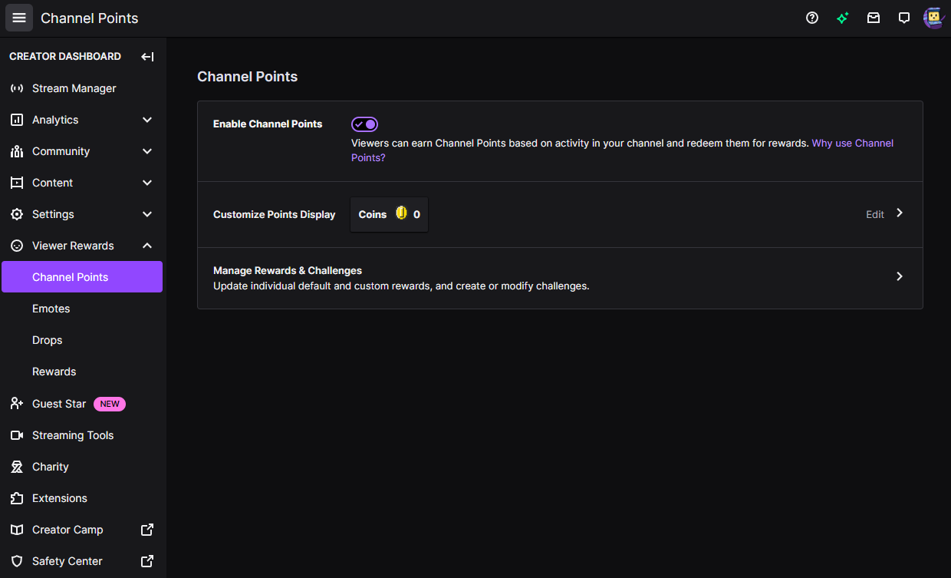Open the user profile avatar
The image size is (951, 578).
tap(933, 18)
